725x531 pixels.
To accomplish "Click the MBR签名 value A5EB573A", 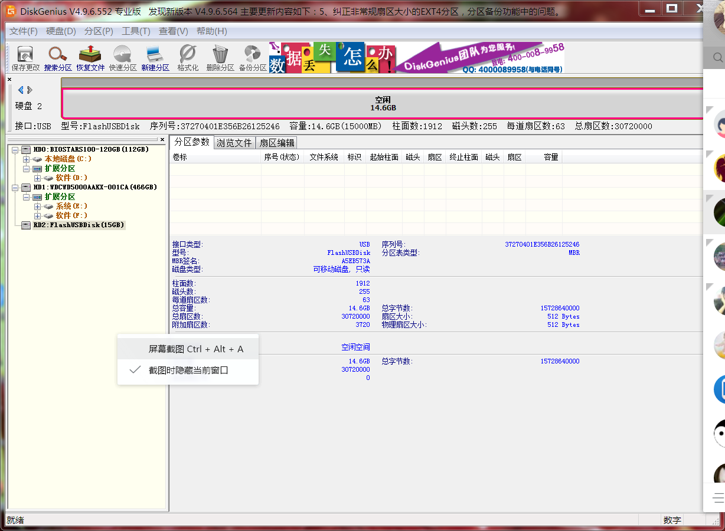I will (x=355, y=261).
